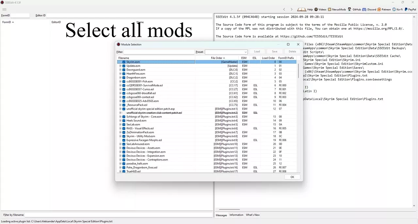Screen dimensions: 418x224
Task: Toggle the HearthFires.esm checkbox
Action: click(124, 74)
